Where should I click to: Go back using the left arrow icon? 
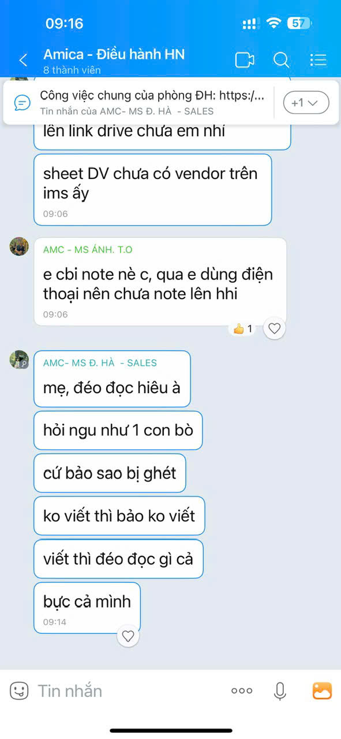tap(23, 60)
